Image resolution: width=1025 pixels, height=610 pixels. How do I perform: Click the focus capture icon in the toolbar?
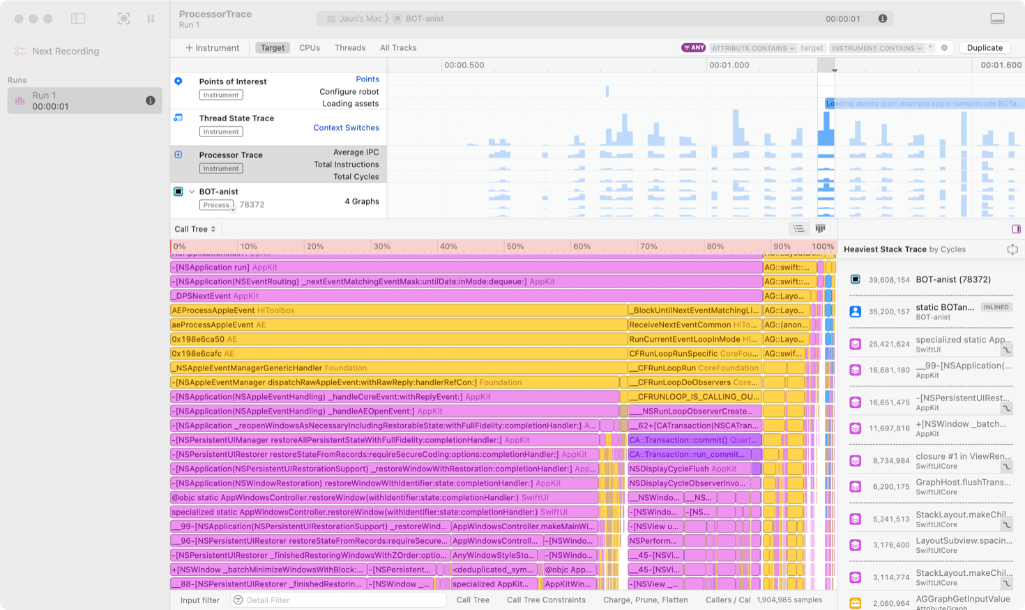click(123, 19)
